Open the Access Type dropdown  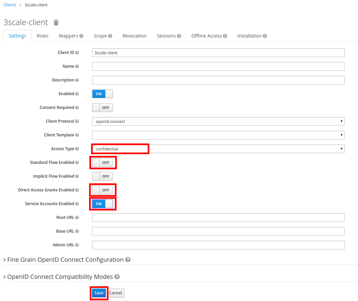[218, 149]
